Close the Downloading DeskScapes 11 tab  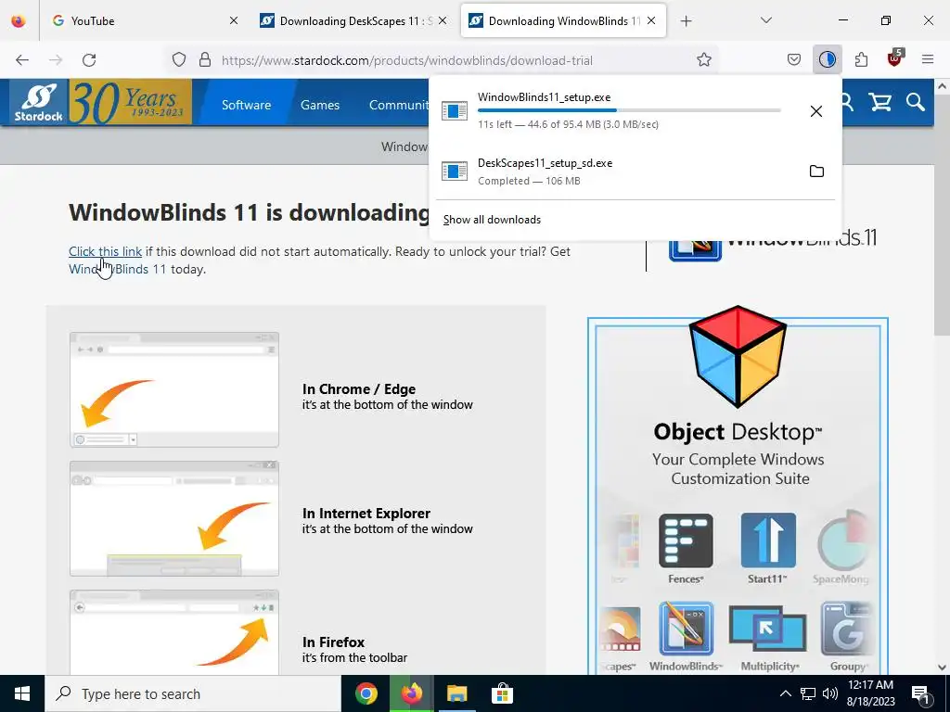point(443,20)
